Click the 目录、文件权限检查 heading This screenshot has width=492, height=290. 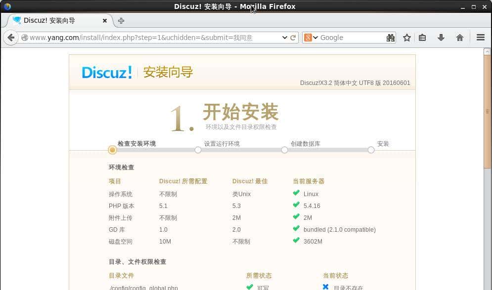click(137, 262)
